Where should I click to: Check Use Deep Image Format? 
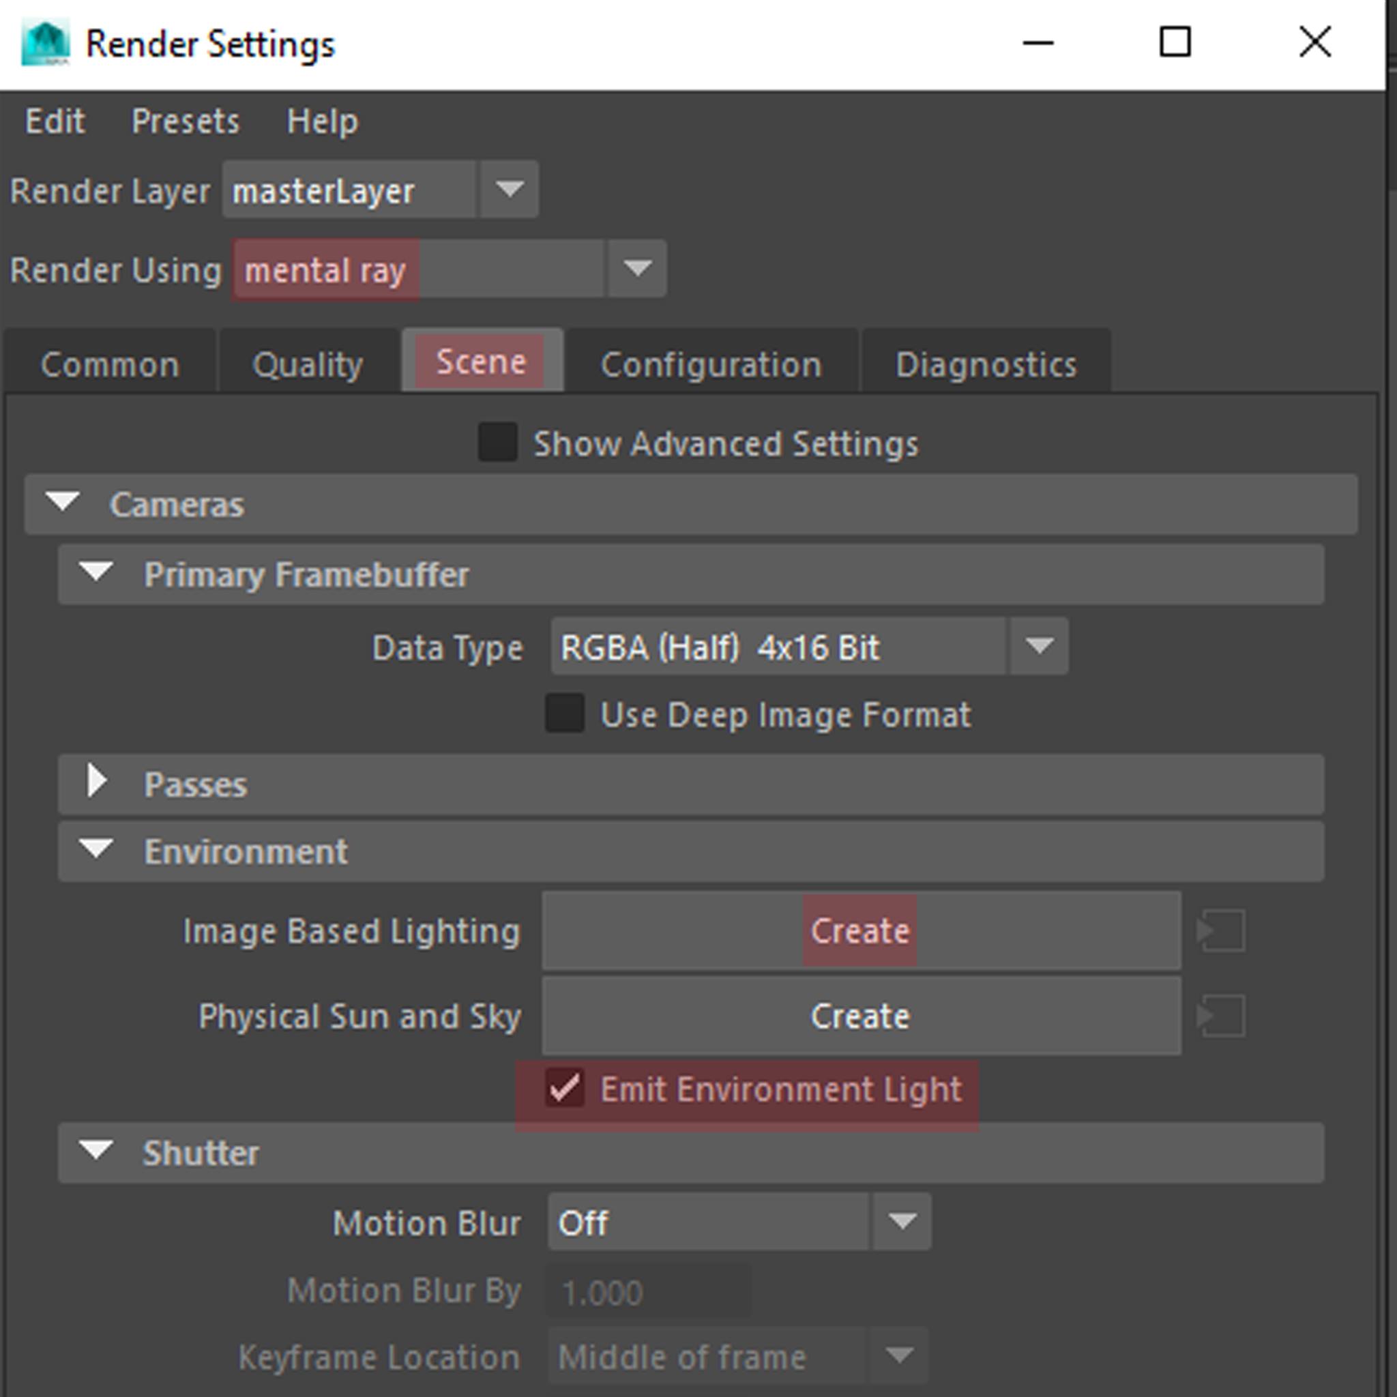[565, 714]
